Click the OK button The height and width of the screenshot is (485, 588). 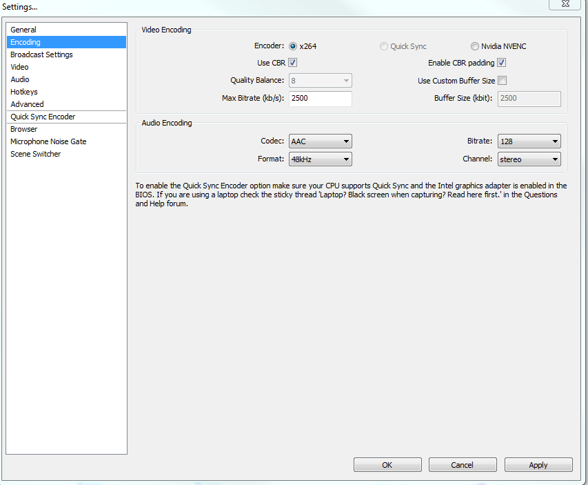click(387, 465)
